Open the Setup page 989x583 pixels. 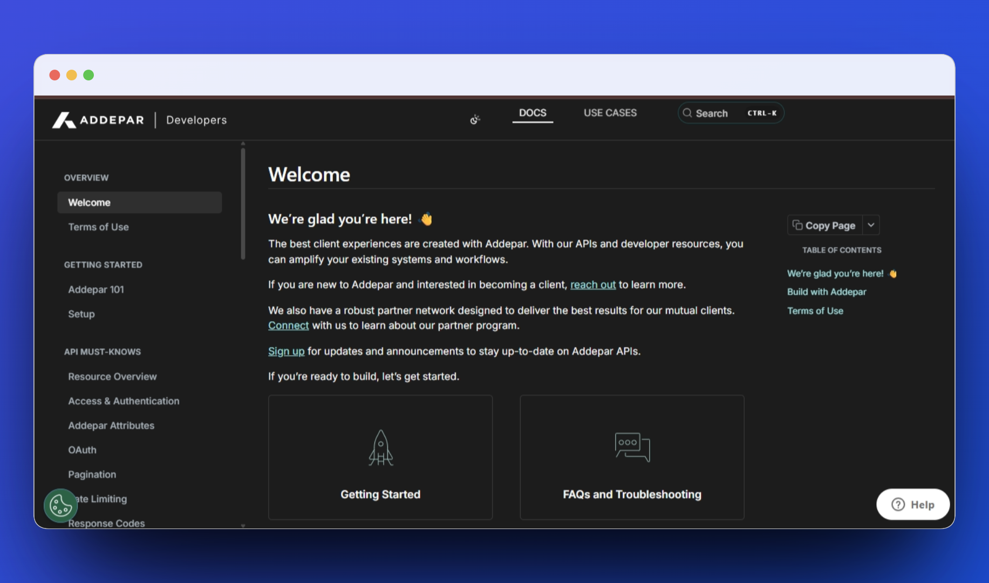[81, 314]
